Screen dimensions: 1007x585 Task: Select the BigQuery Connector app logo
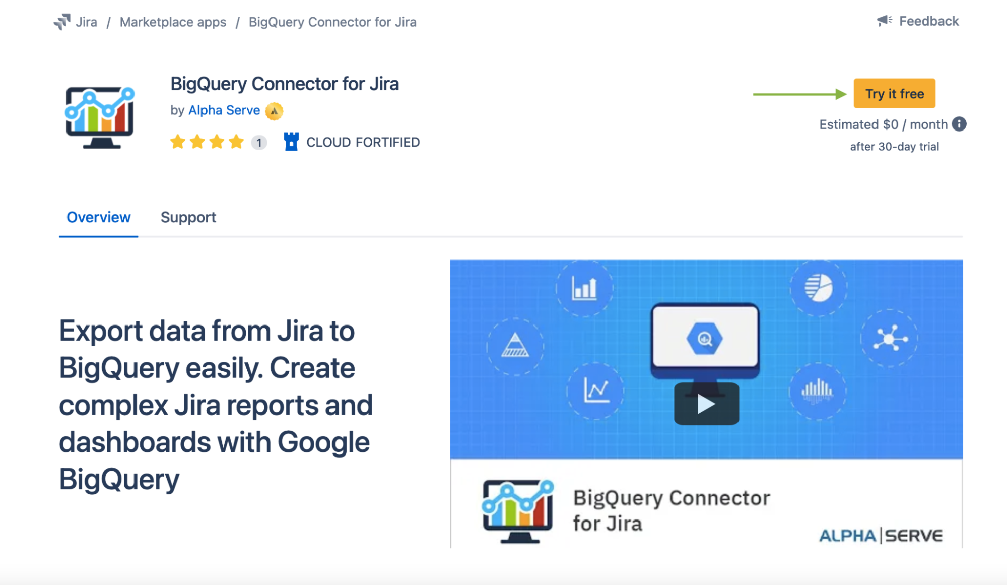99,115
